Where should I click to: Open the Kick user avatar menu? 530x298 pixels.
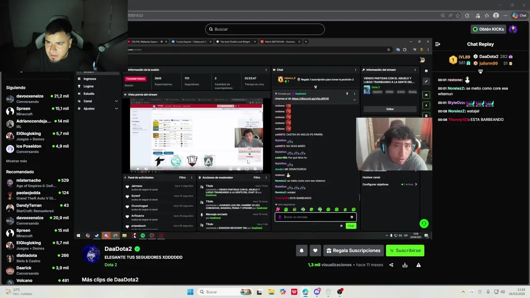click(513, 29)
